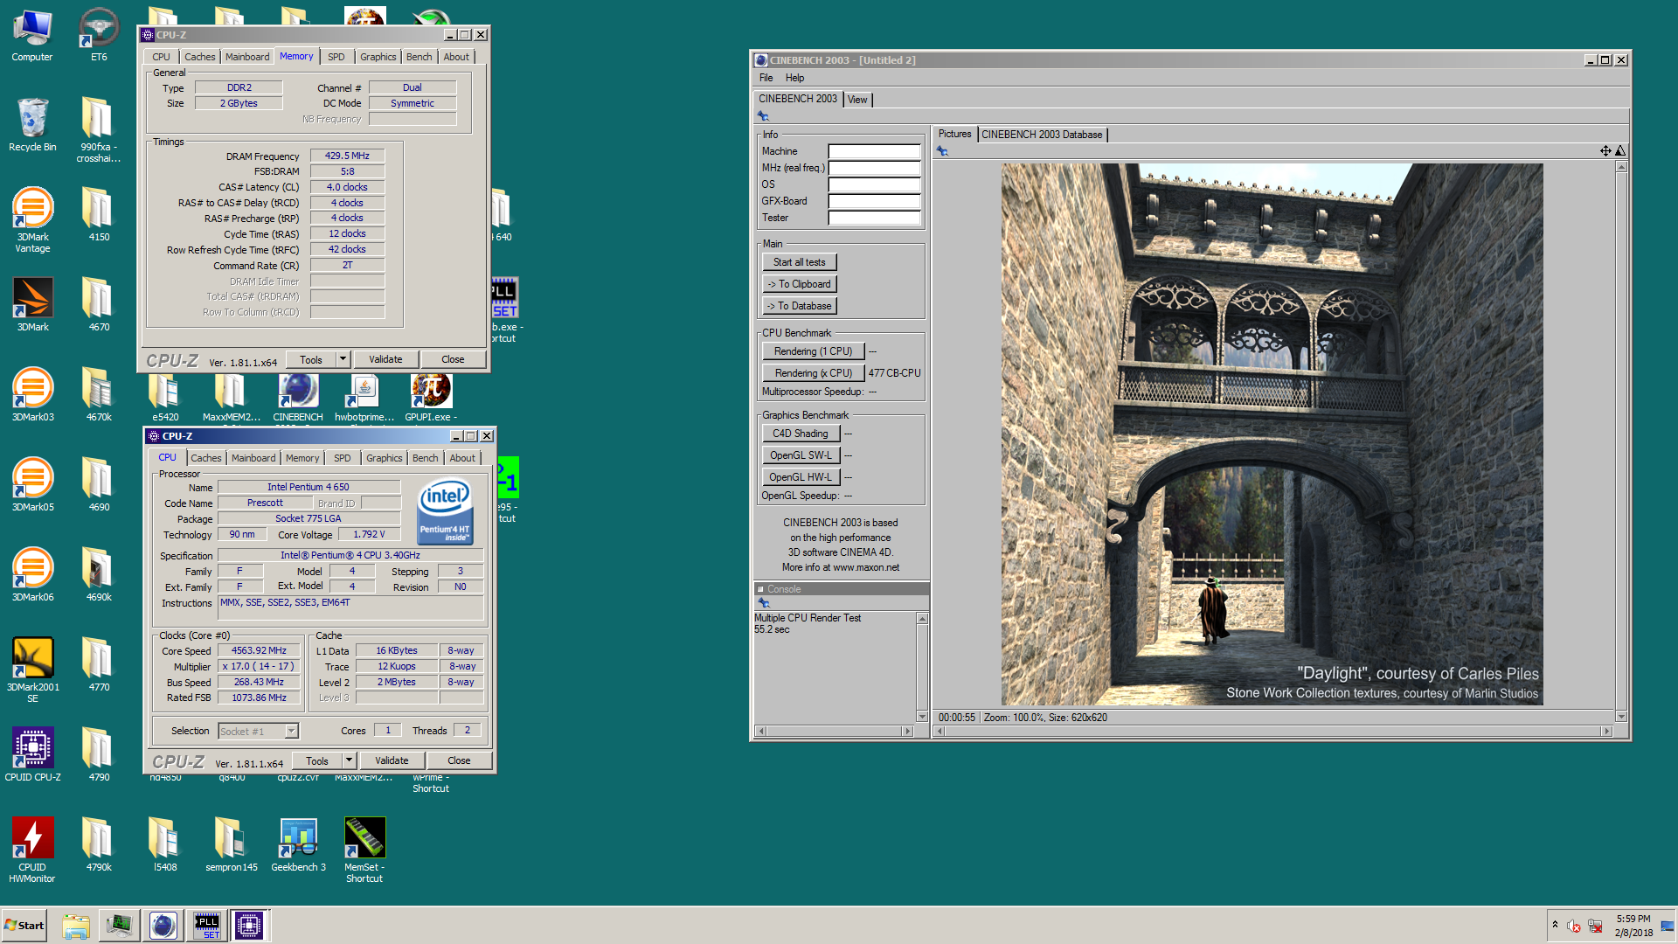Image resolution: width=1678 pixels, height=944 pixels.
Task: Switch to the CINEBENCH View tab
Action: (x=858, y=100)
